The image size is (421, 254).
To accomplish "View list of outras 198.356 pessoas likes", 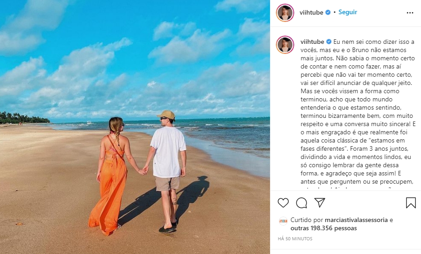I will (x=323, y=228).
